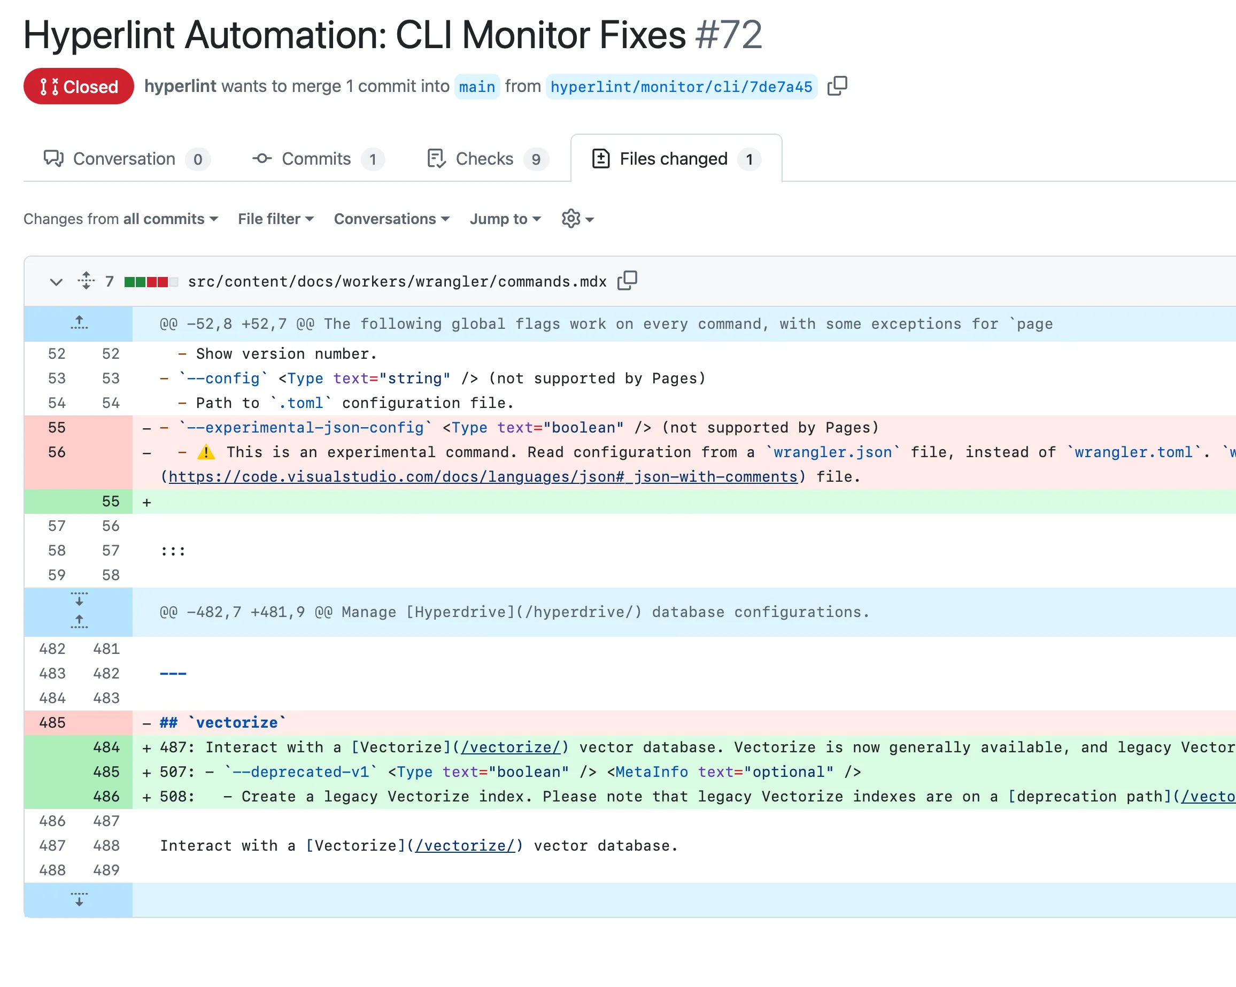The width and height of the screenshot is (1236, 987).
Task: Expand up arrow beside the -482,7 hunk
Action: tap(79, 622)
